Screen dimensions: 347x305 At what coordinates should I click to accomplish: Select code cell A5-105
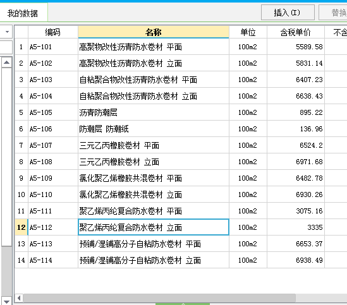53,112
